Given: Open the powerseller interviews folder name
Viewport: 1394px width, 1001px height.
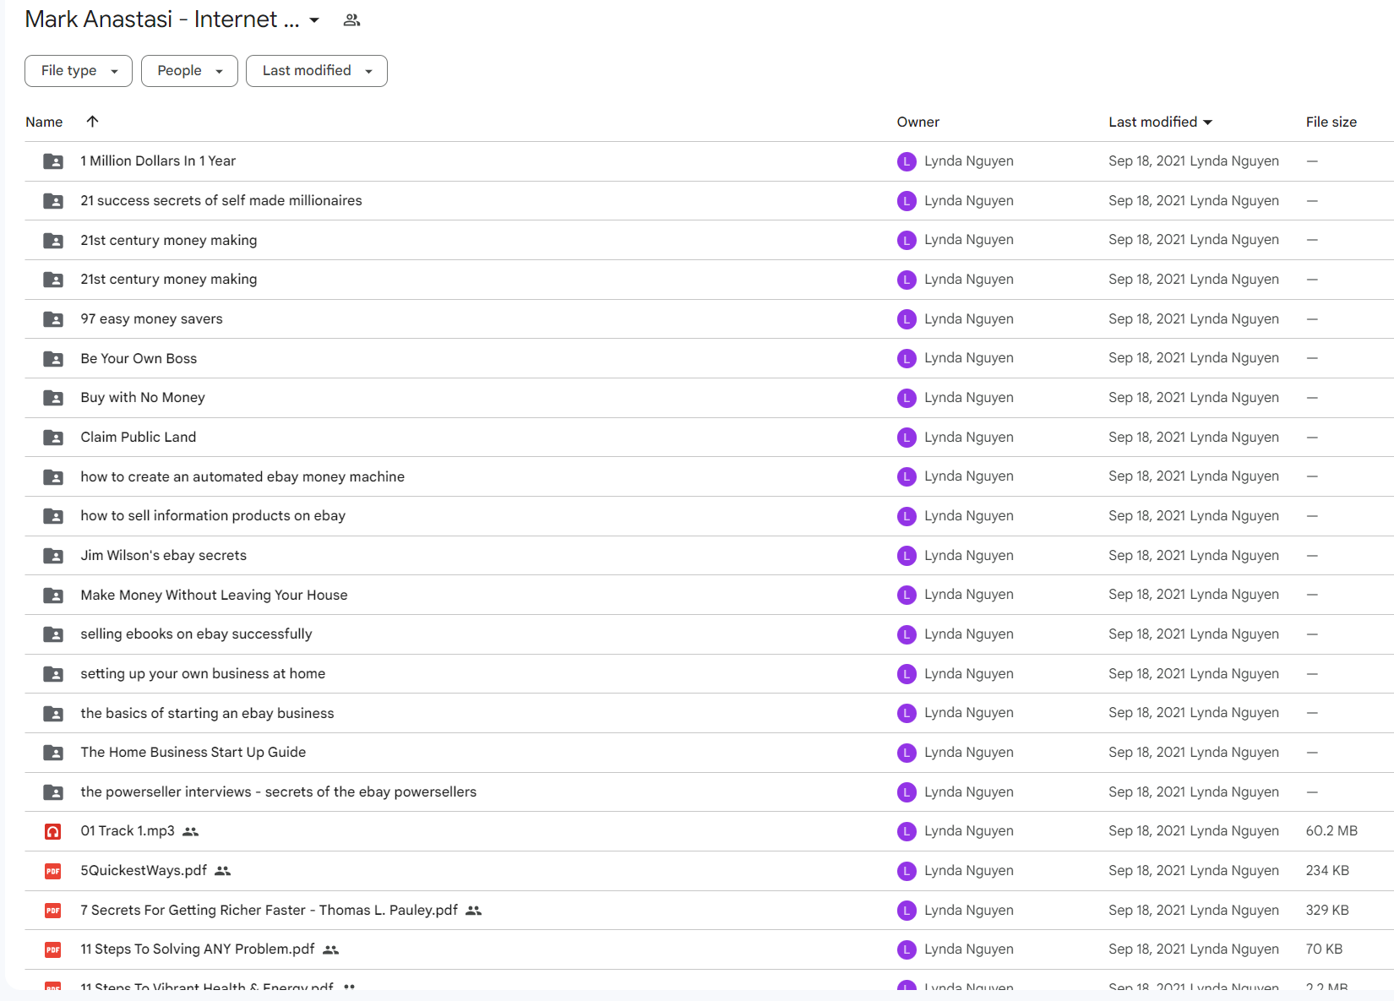Looking at the screenshot, I should point(279,792).
